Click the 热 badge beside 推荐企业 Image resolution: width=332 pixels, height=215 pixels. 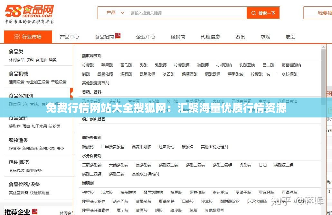coord(35,211)
